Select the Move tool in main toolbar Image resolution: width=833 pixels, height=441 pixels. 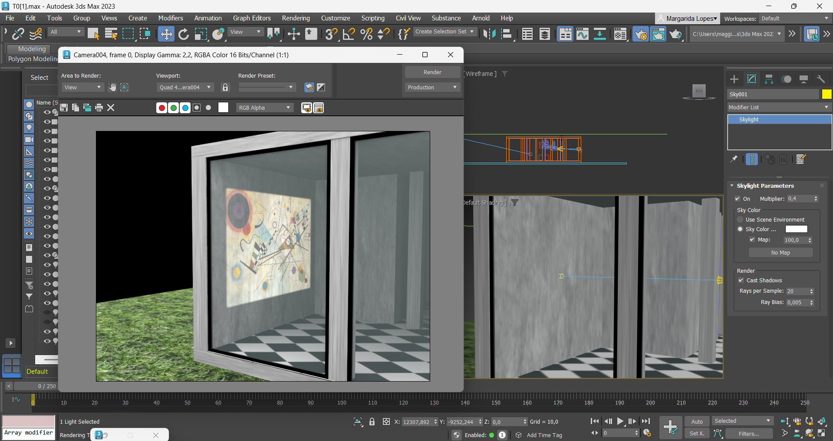pos(166,34)
